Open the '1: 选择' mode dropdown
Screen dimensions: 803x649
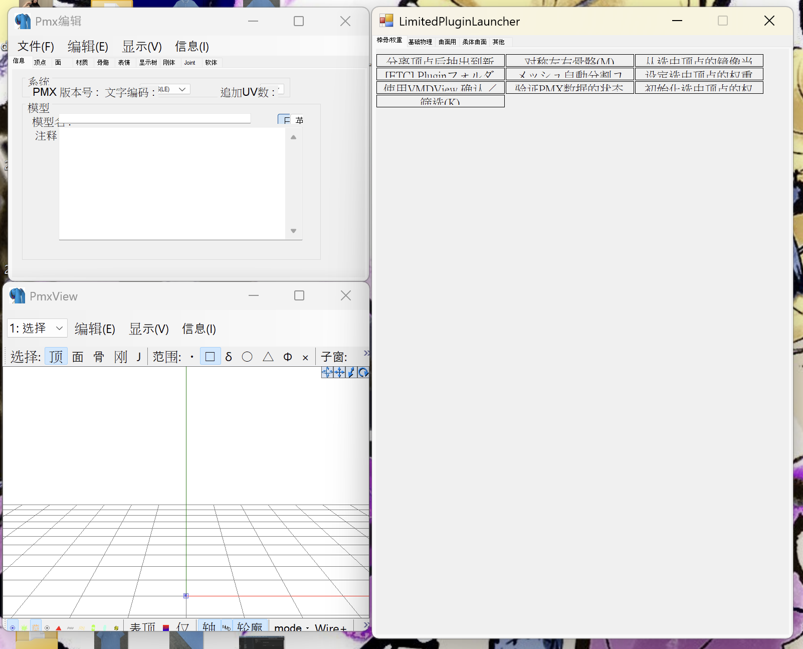point(37,328)
